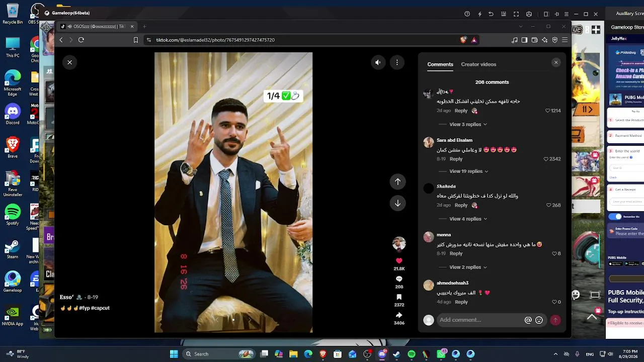Open Steam desktop shortcut
The image size is (644, 362).
coord(13,249)
